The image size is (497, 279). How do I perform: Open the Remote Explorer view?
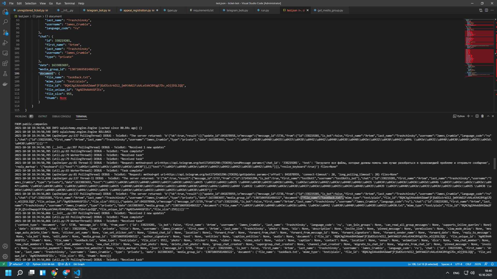click(x=5, y=53)
